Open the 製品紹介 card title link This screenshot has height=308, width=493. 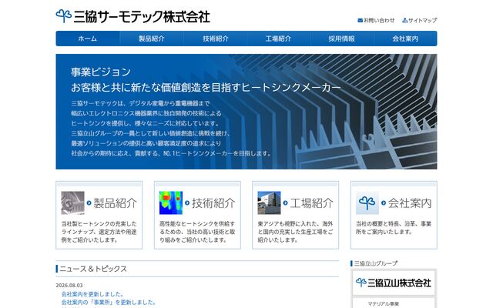click(115, 203)
